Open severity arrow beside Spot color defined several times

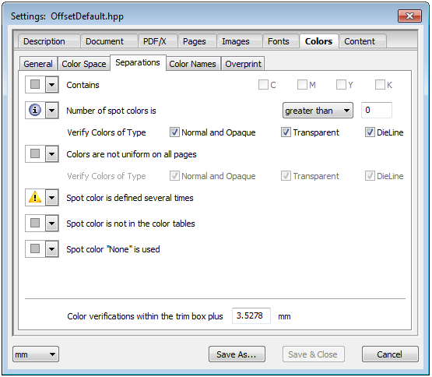tap(52, 198)
